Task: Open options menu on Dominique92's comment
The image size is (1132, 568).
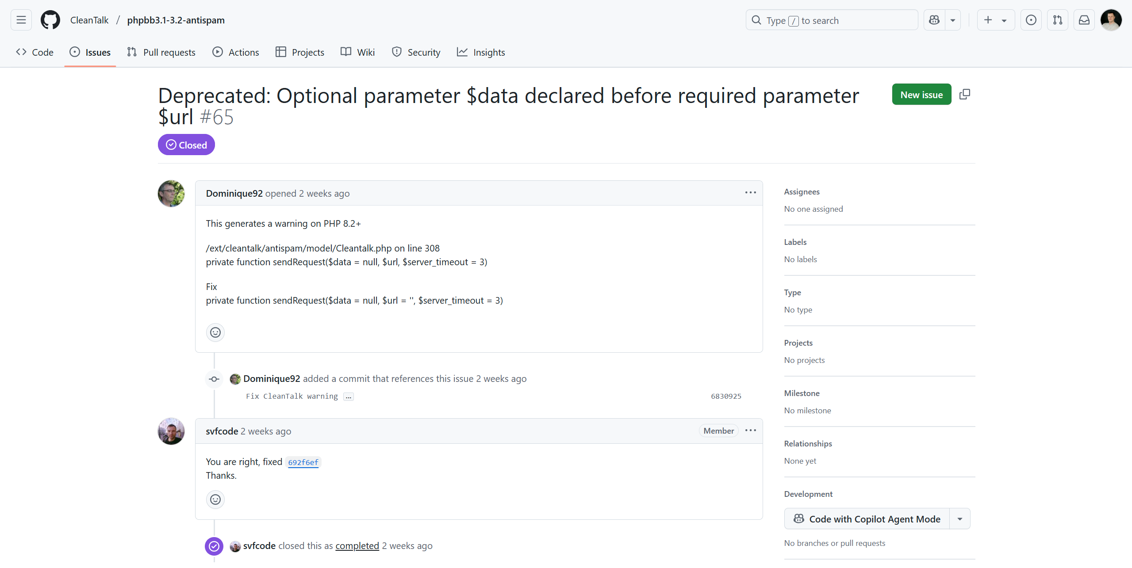Action: 750,193
